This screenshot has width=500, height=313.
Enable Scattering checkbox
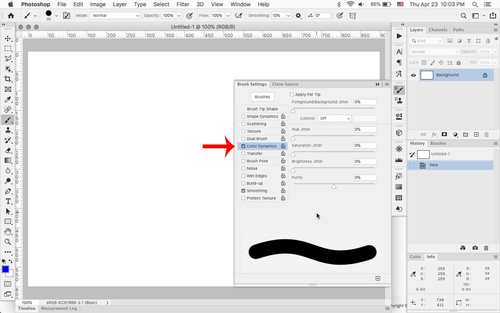[243, 124]
